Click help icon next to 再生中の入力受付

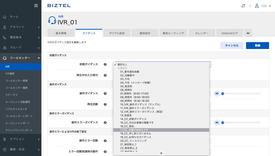(x=105, y=75)
